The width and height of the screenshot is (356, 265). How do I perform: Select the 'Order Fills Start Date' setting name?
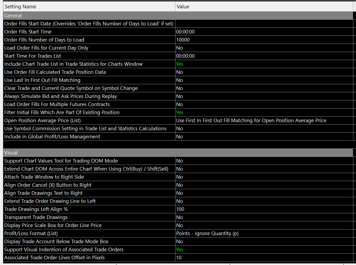(x=89, y=24)
